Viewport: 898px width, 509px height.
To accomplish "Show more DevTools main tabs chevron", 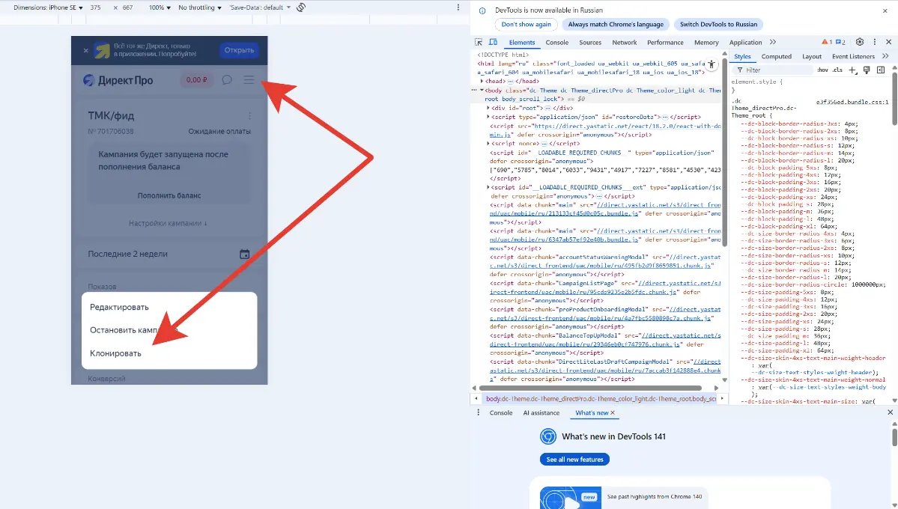I will [x=773, y=42].
